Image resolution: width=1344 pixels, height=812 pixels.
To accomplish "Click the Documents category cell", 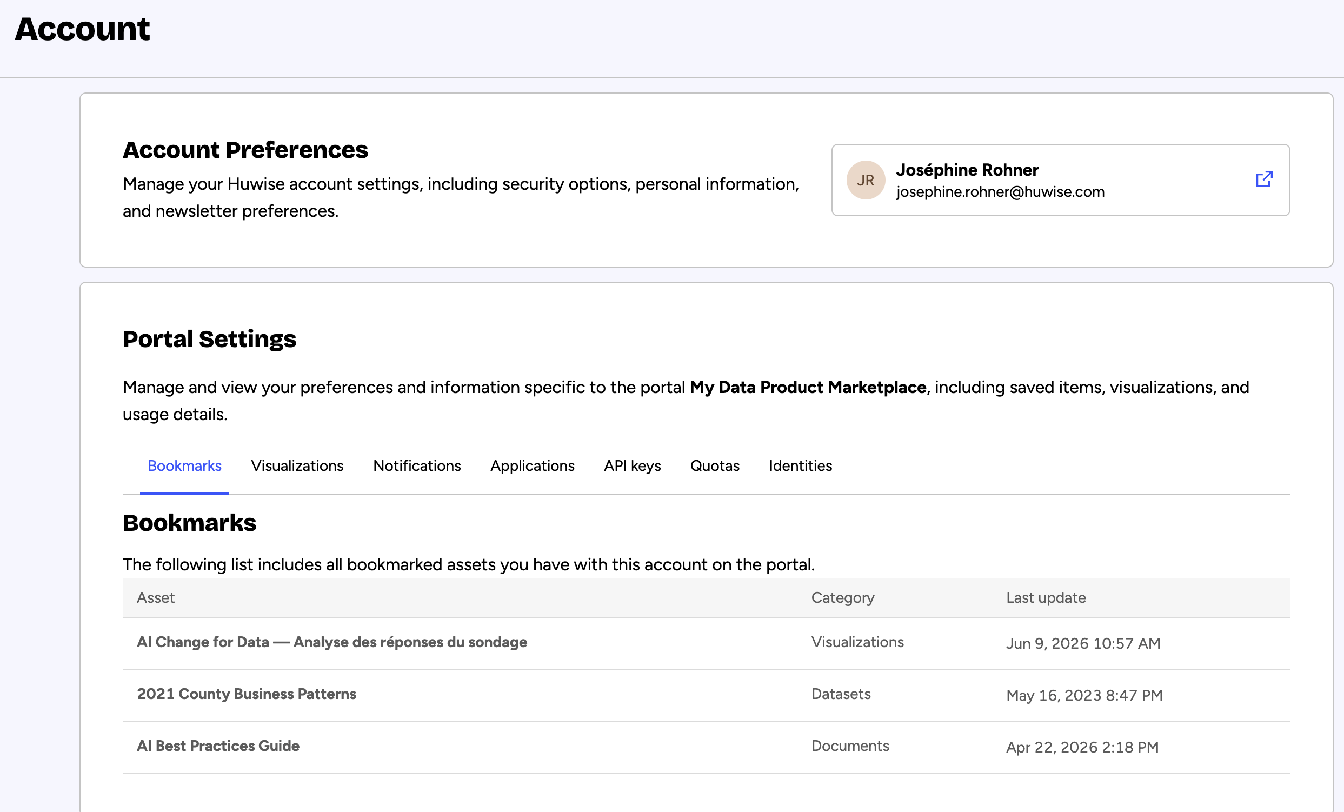I will (850, 746).
